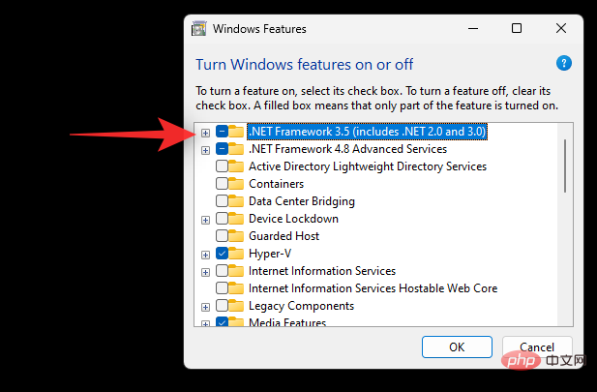Click the Containers folder icon

(x=237, y=184)
